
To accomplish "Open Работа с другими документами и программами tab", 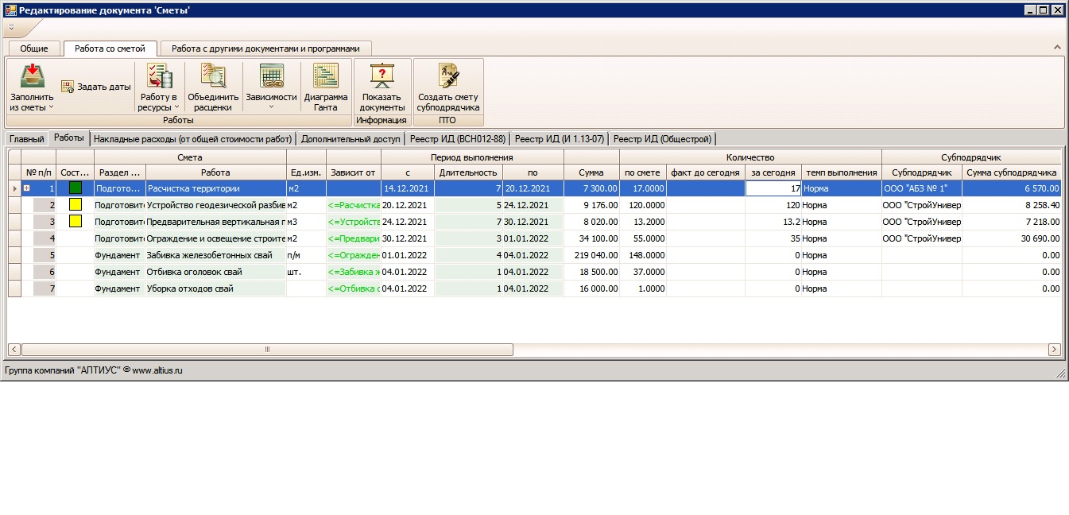I will click(265, 48).
